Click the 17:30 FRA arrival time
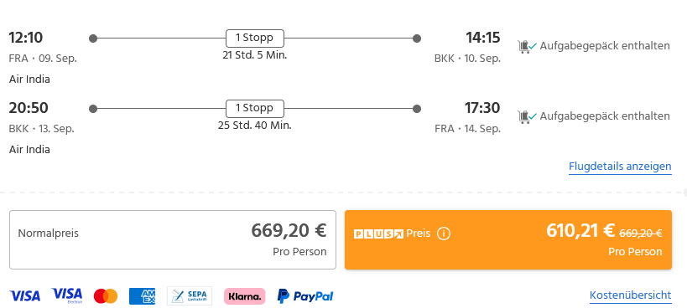The height and width of the screenshot is (308, 687). pyautogui.click(x=482, y=108)
